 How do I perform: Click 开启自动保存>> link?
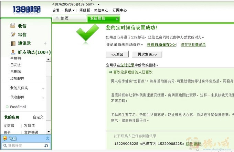161,45
